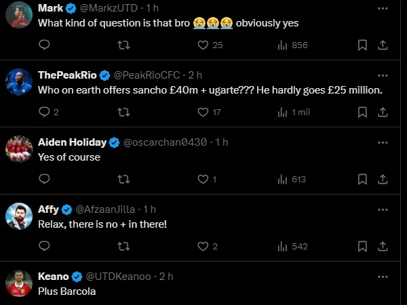Retweet Affy's 'Relax' tweet
The width and height of the screenshot is (407, 305).
pos(123,247)
